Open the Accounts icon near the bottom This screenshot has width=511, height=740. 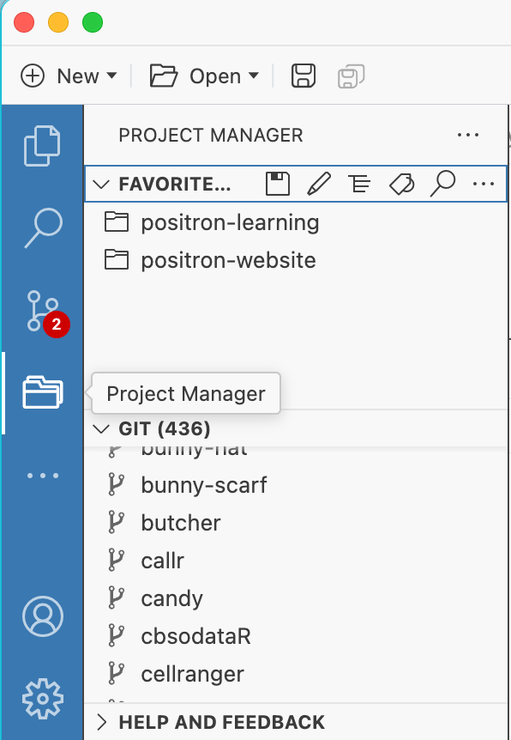[x=43, y=616]
